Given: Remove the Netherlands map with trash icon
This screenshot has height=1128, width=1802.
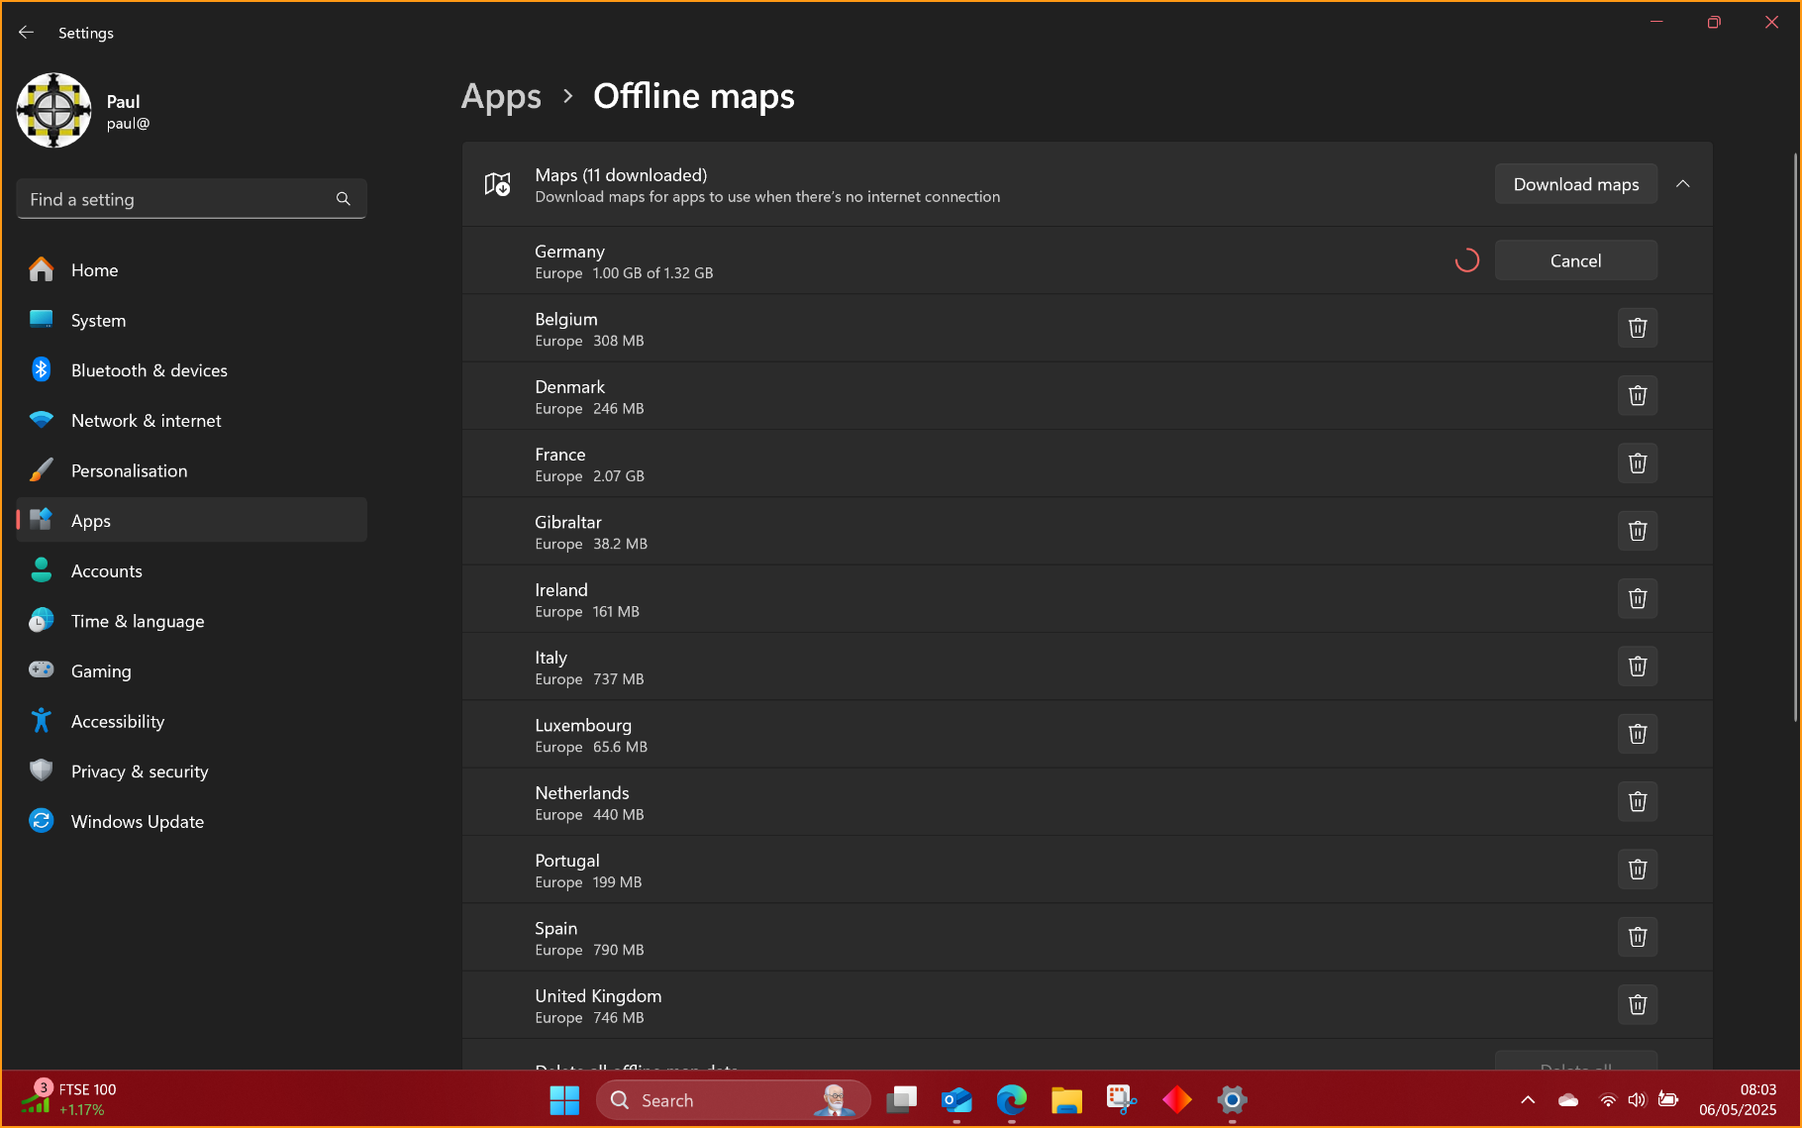Looking at the screenshot, I should pyautogui.click(x=1637, y=801).
